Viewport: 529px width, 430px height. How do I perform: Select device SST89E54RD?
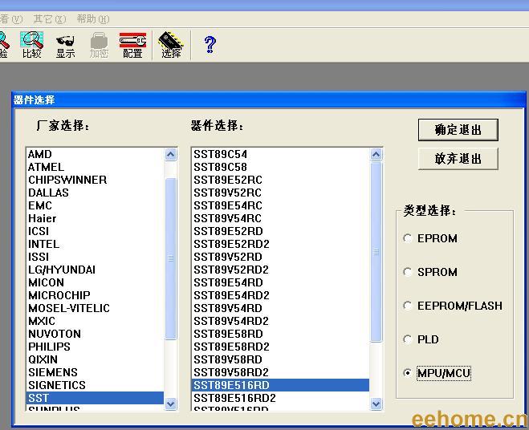click(x=280, y=282)
